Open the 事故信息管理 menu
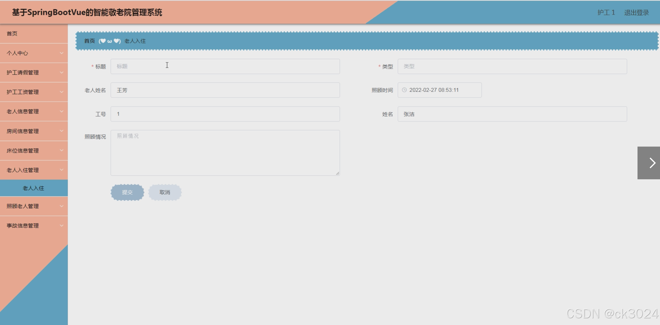Image resolution: width=660 pixels, height=325 pixels. (x=23, y=226)
